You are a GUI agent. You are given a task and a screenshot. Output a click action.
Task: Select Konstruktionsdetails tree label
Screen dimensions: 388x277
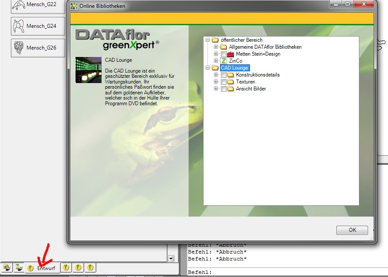[258, 75]
